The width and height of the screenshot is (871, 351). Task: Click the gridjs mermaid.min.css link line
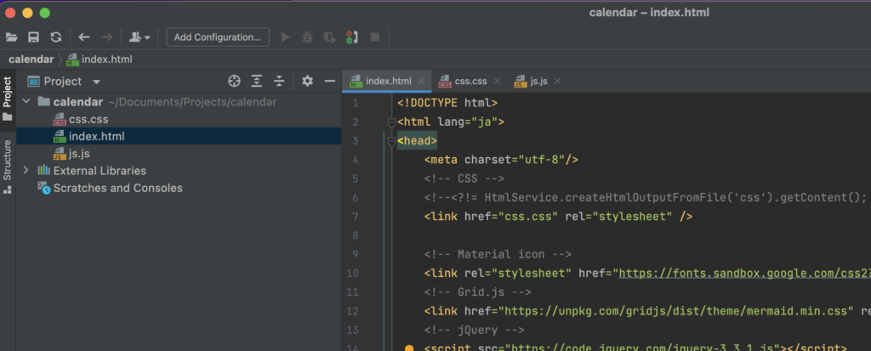click(647, 311)
